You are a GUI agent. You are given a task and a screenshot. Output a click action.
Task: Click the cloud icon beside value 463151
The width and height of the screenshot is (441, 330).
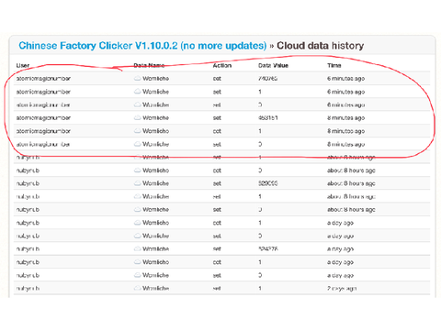(138, 118)
